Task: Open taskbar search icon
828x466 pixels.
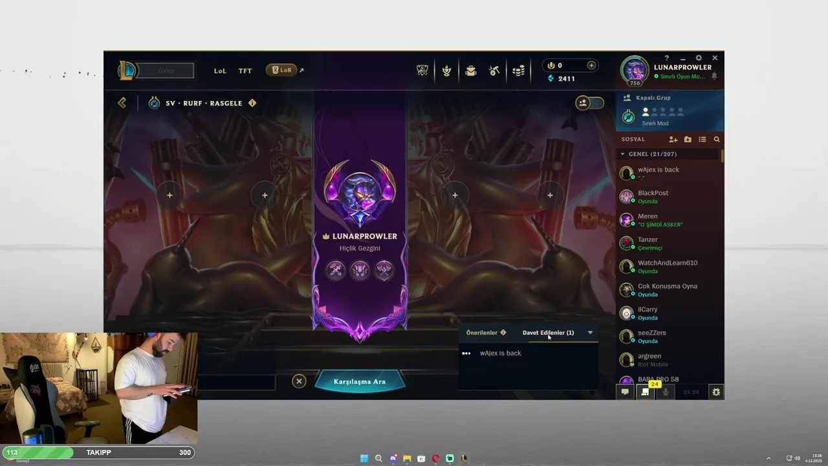Action: point(378,458)
